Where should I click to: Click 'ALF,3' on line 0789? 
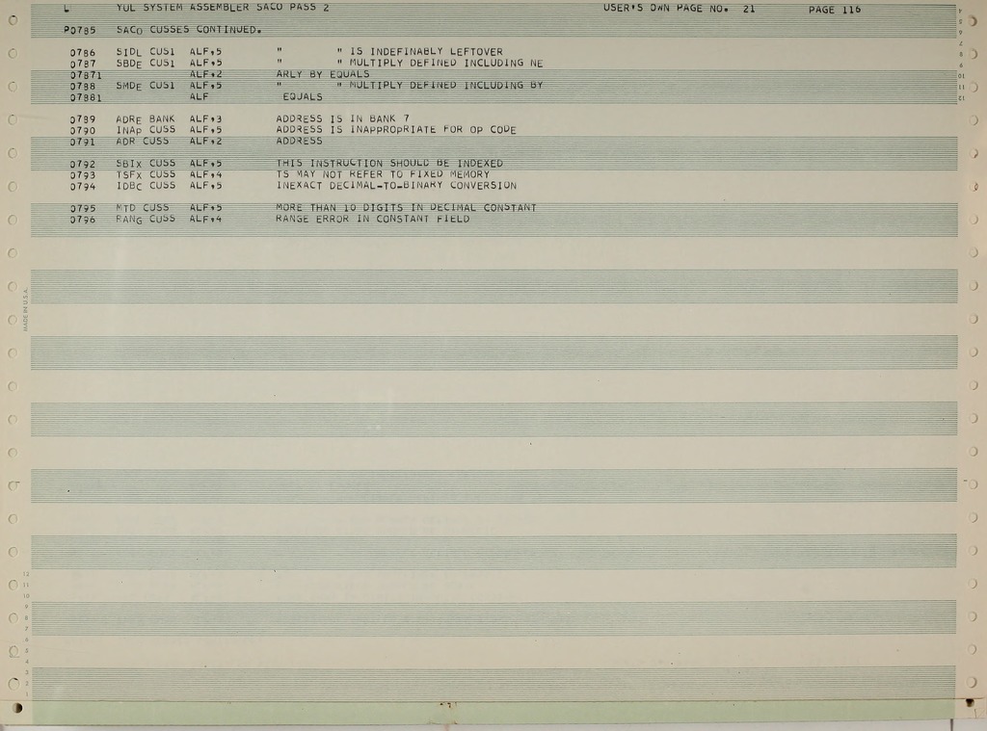(206, 118)
